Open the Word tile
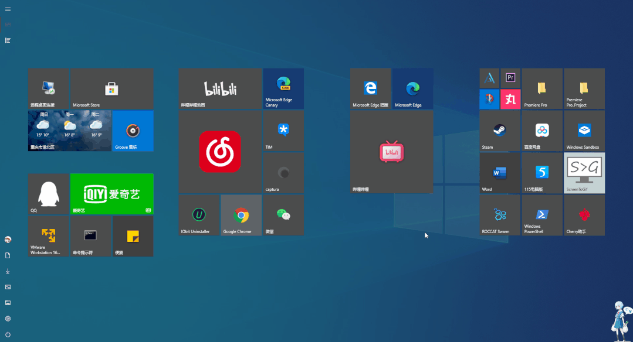The height and width of the screenshot is (342, 633). click(x=500, y=173)
